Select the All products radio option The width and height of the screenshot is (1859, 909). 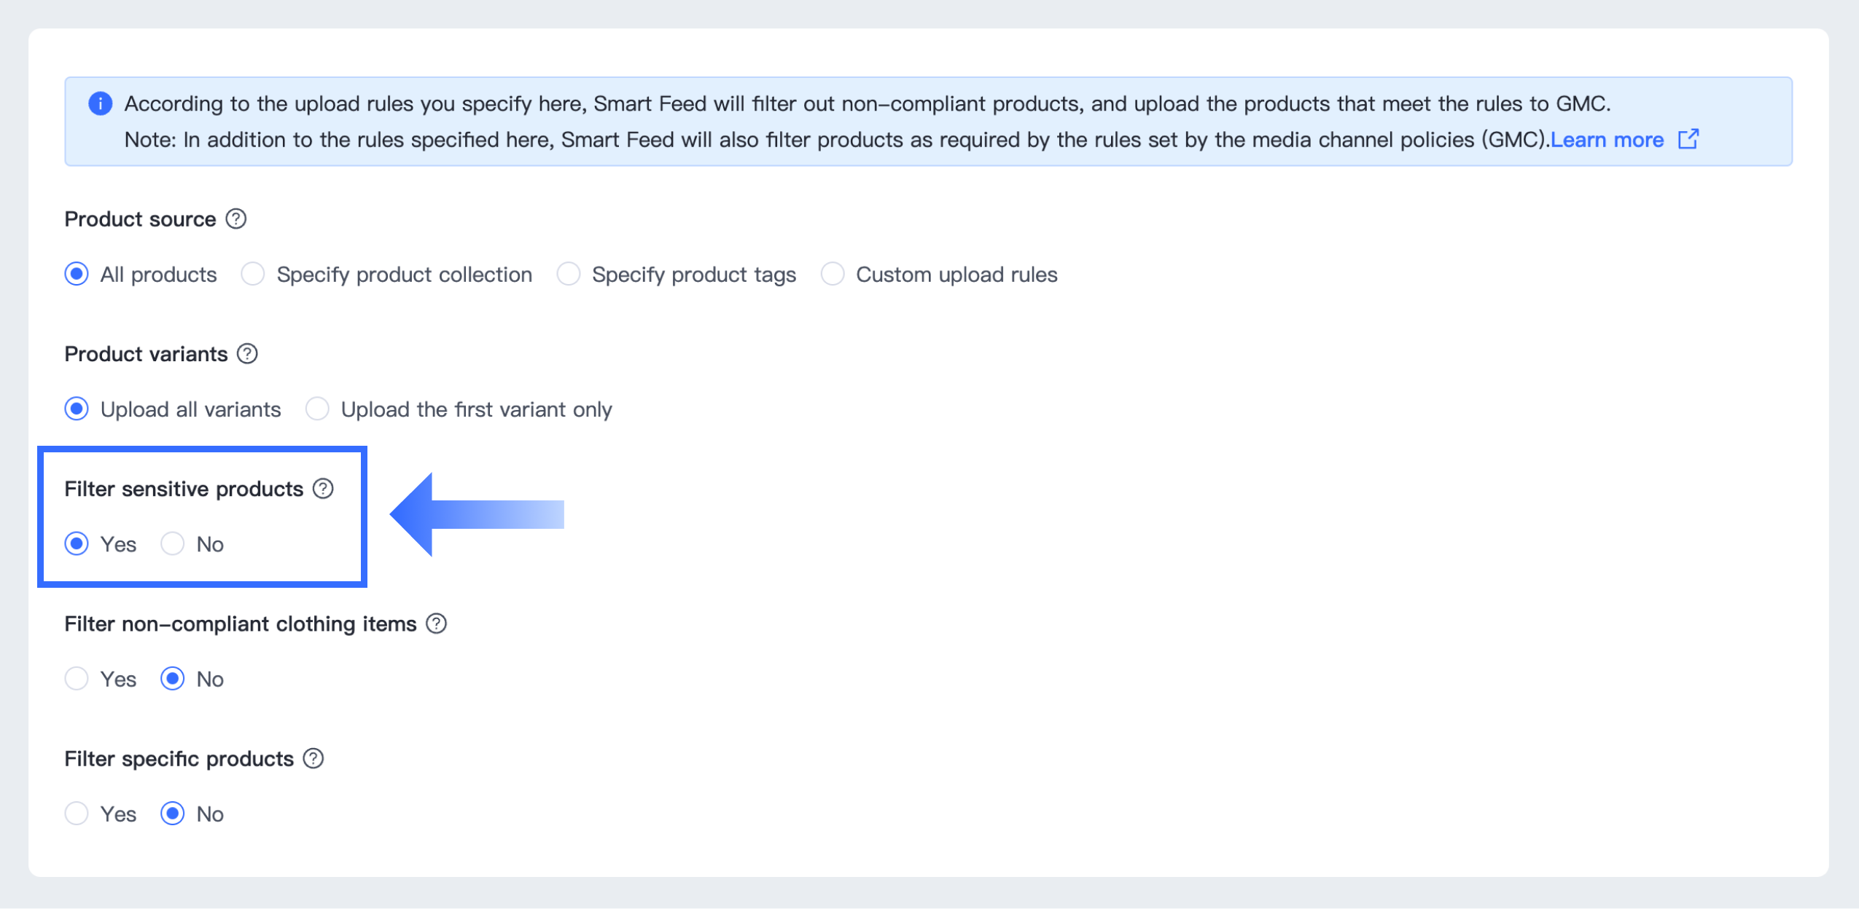pos(77,274)
